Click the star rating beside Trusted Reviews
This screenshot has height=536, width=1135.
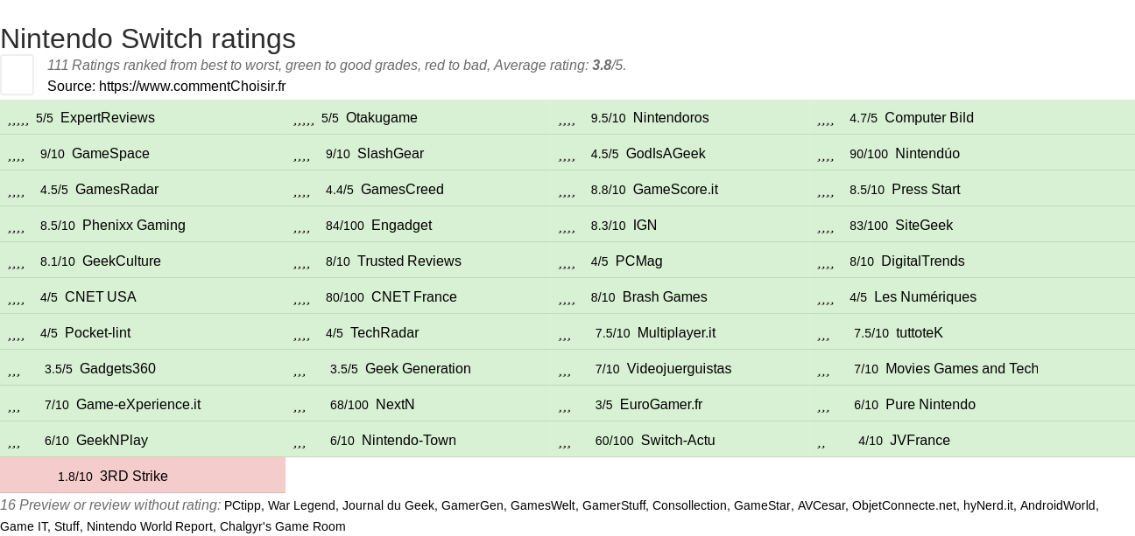tap(301, 262)
